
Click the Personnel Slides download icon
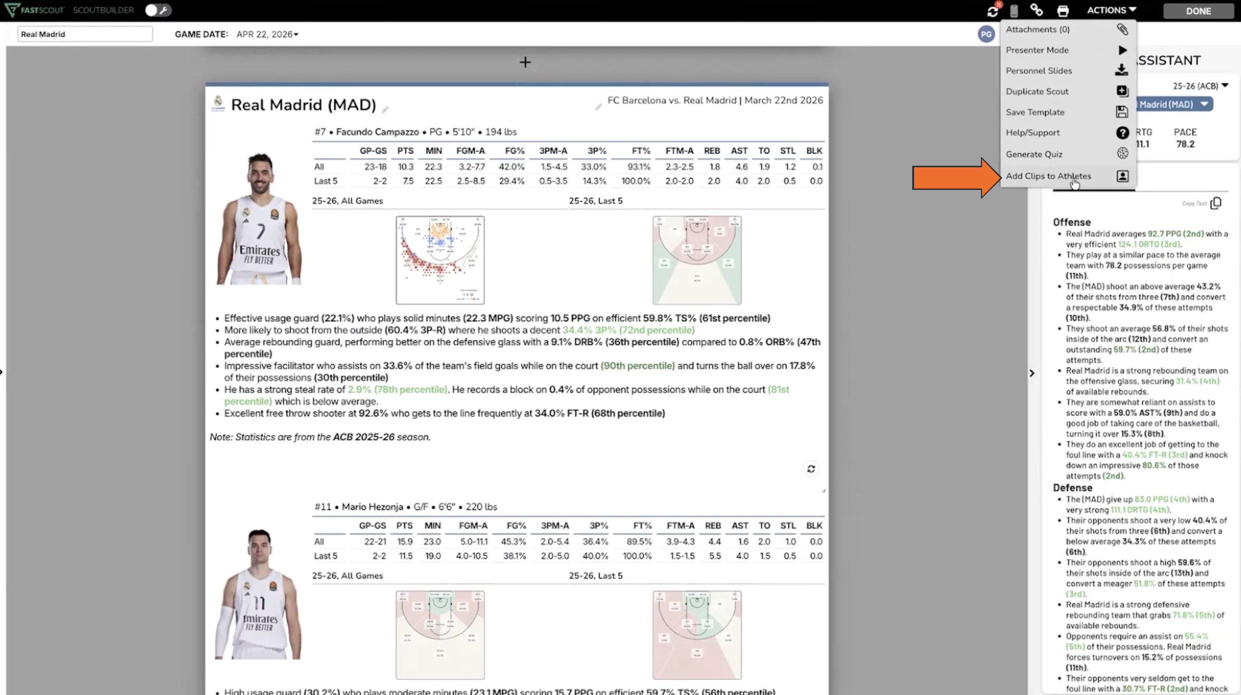1121,70
